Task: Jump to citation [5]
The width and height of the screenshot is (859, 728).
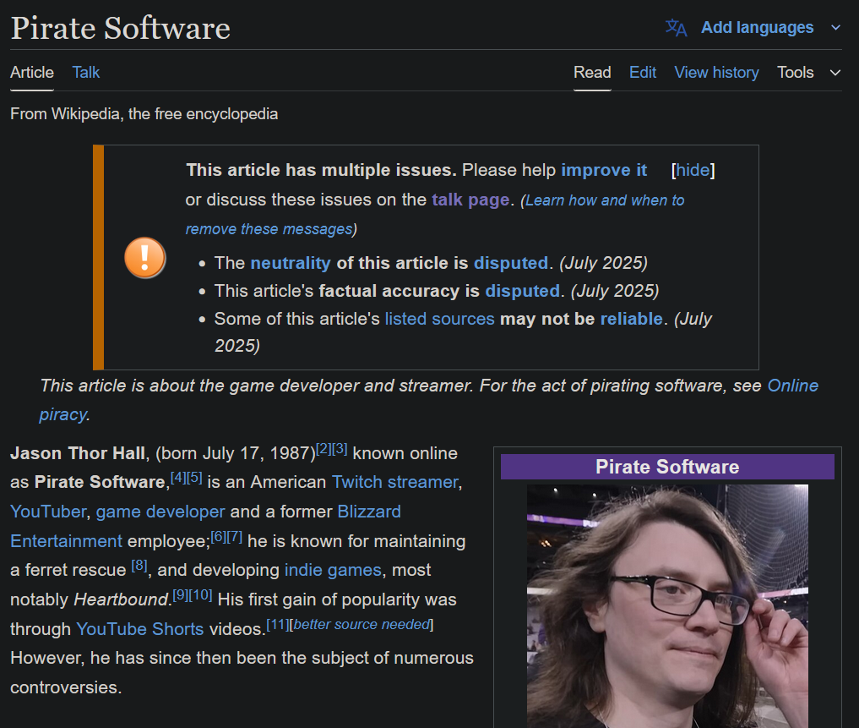Action: (194, 478)
